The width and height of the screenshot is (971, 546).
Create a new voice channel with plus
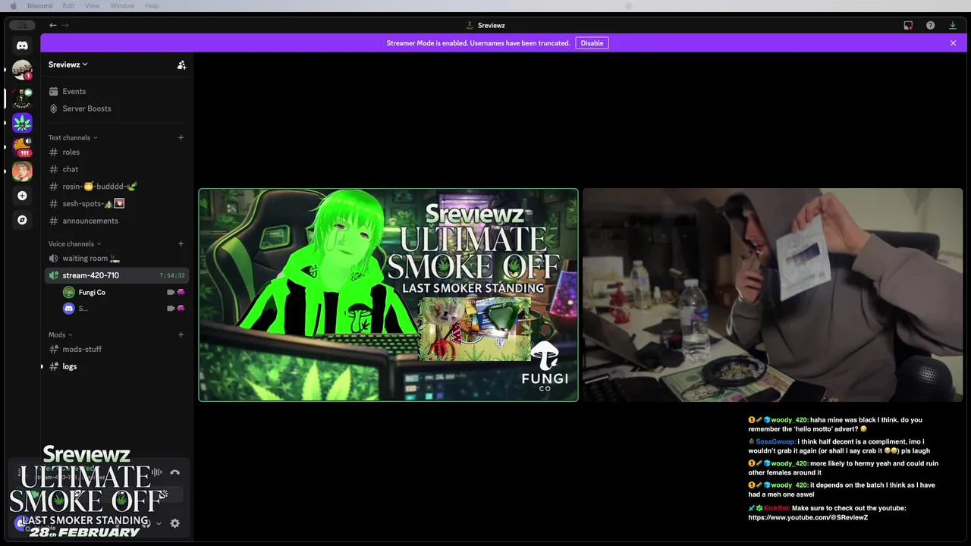pos(181,243)
